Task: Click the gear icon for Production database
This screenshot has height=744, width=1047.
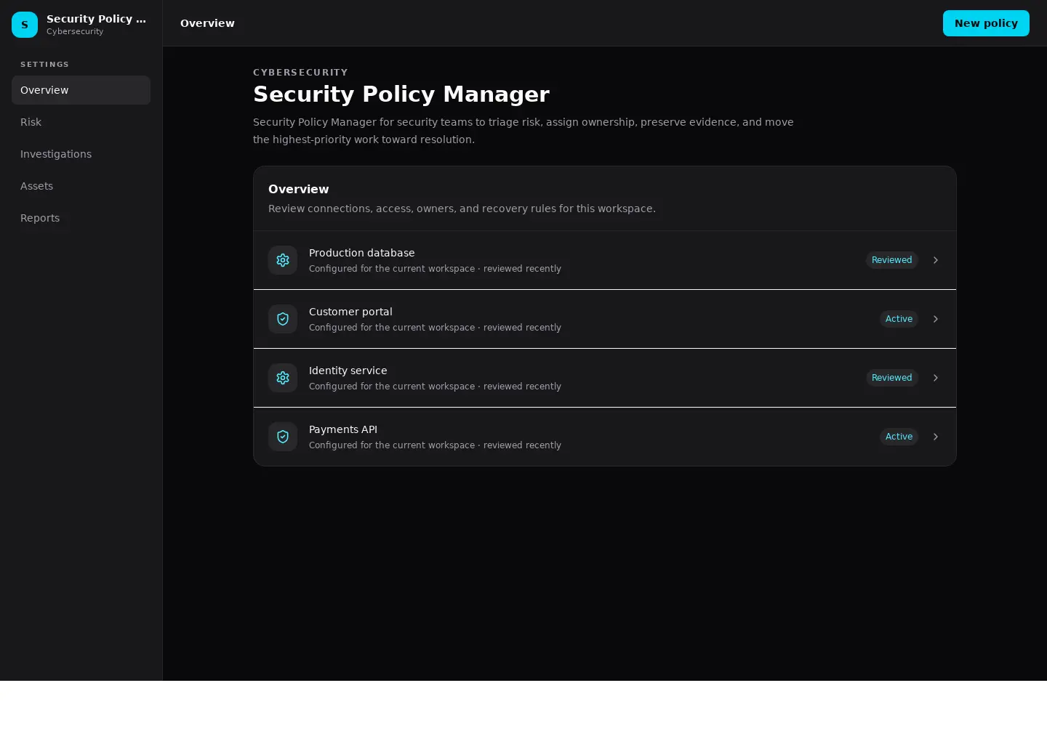Action: pos(283,260)
